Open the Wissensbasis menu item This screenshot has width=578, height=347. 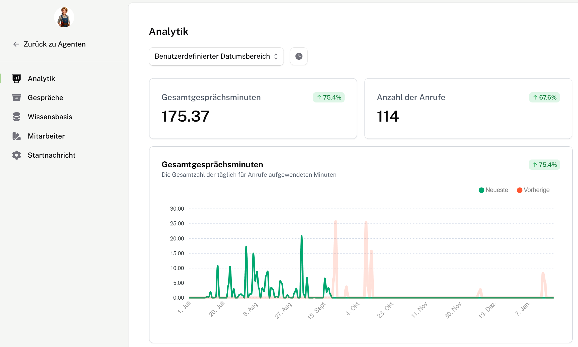point(50,117)
